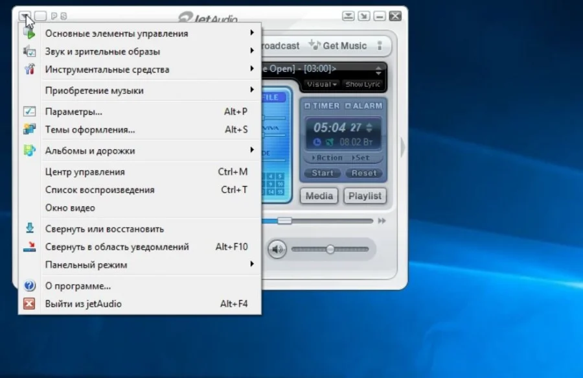
Task: Click the timer value up/down arrows
Action: (x=369, y=128)
